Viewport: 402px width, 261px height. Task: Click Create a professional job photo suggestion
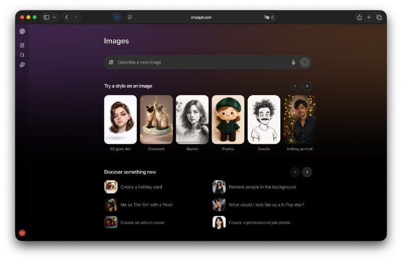point(259,222)
